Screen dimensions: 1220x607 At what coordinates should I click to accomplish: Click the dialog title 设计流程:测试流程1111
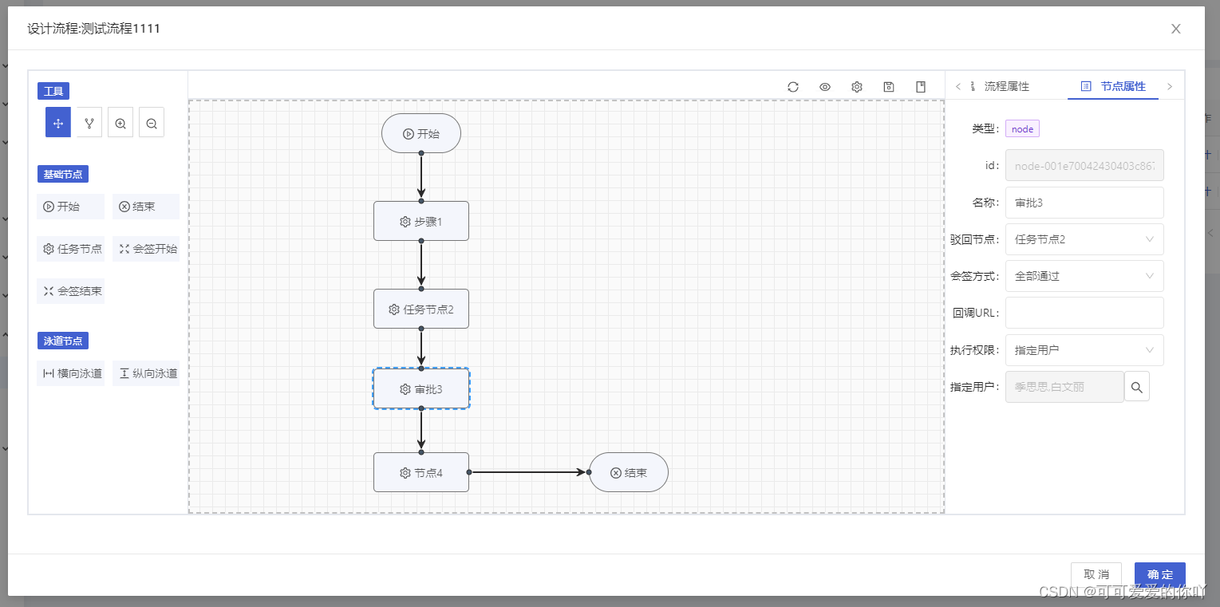click(94, 29)
